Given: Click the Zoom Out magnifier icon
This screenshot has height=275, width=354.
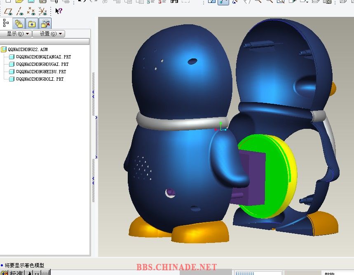Looking at the screenshot, I should pyautogui.click(x=269, y=1).
